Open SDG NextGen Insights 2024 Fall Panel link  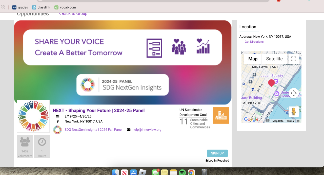pyautogui.click(x=93, y=130)
